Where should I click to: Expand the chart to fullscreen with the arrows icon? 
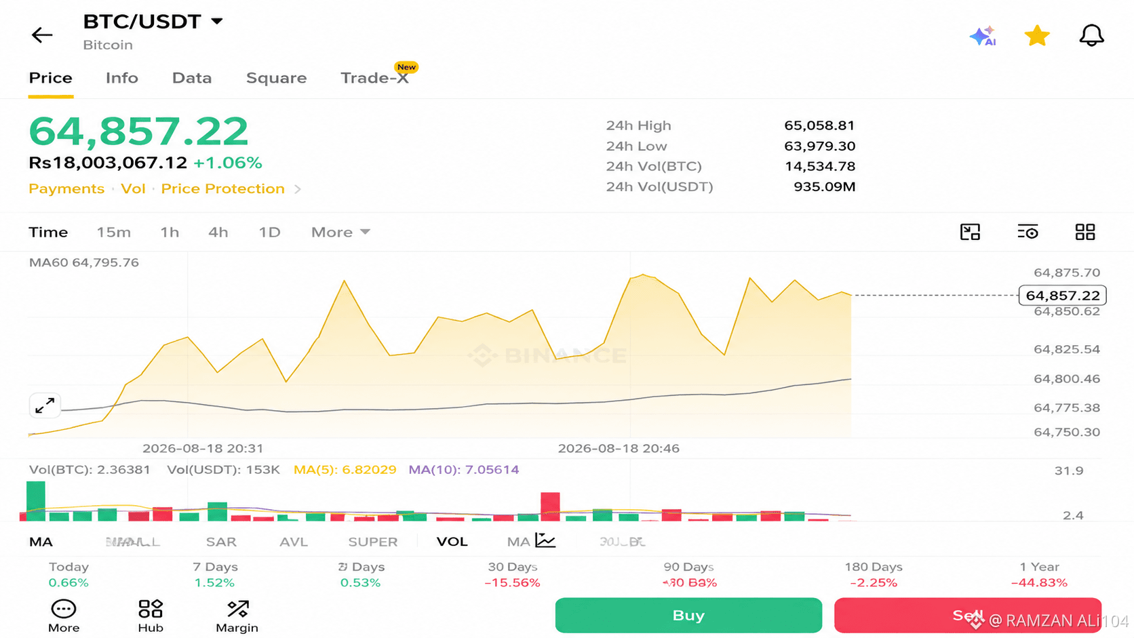pos(45,405)
